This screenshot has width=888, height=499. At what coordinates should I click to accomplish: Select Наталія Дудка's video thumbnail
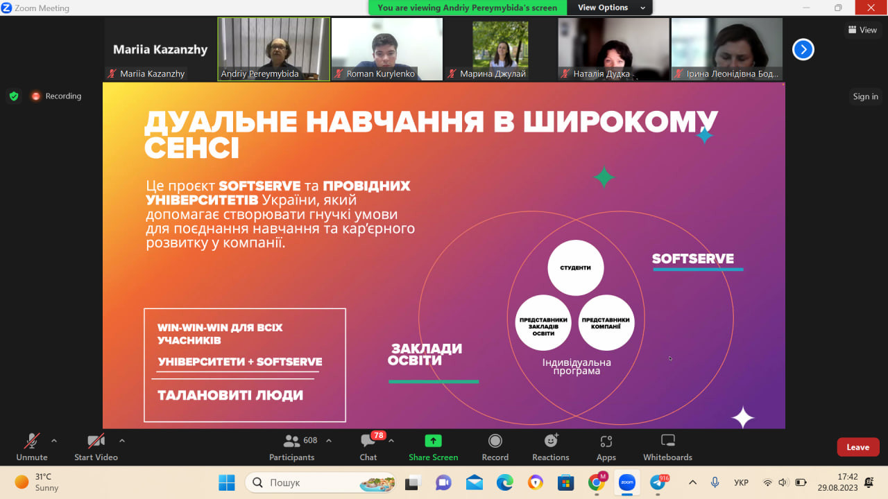pyautogui.click(x=614, y=49)
